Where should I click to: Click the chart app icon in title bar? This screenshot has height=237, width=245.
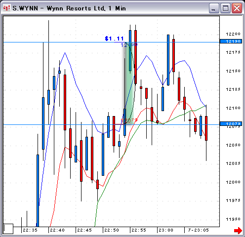pyautogui.click(x=6, y=8)
